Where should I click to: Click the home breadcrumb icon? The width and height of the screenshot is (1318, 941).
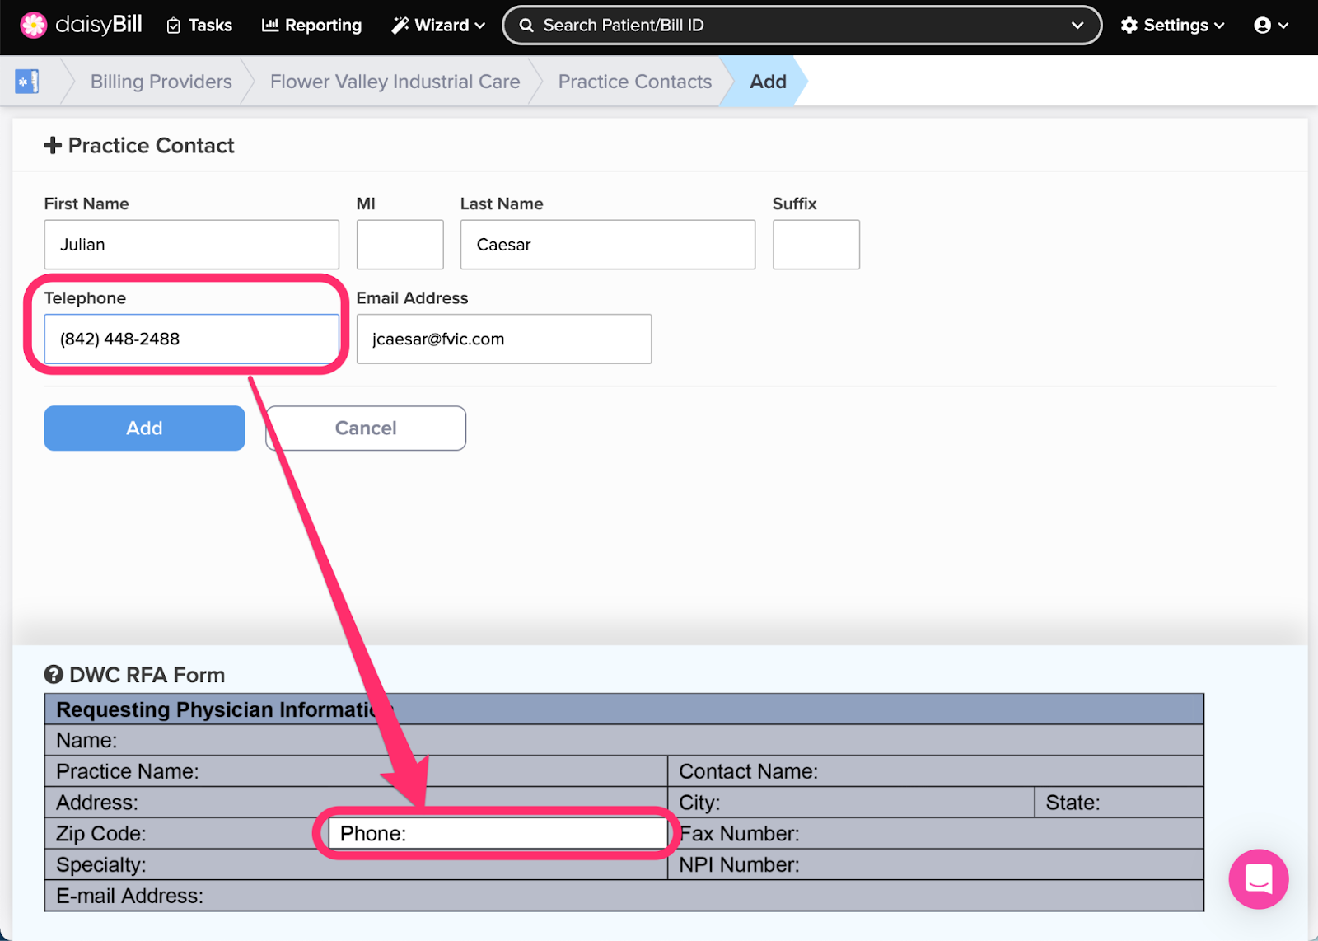(27, 82)
